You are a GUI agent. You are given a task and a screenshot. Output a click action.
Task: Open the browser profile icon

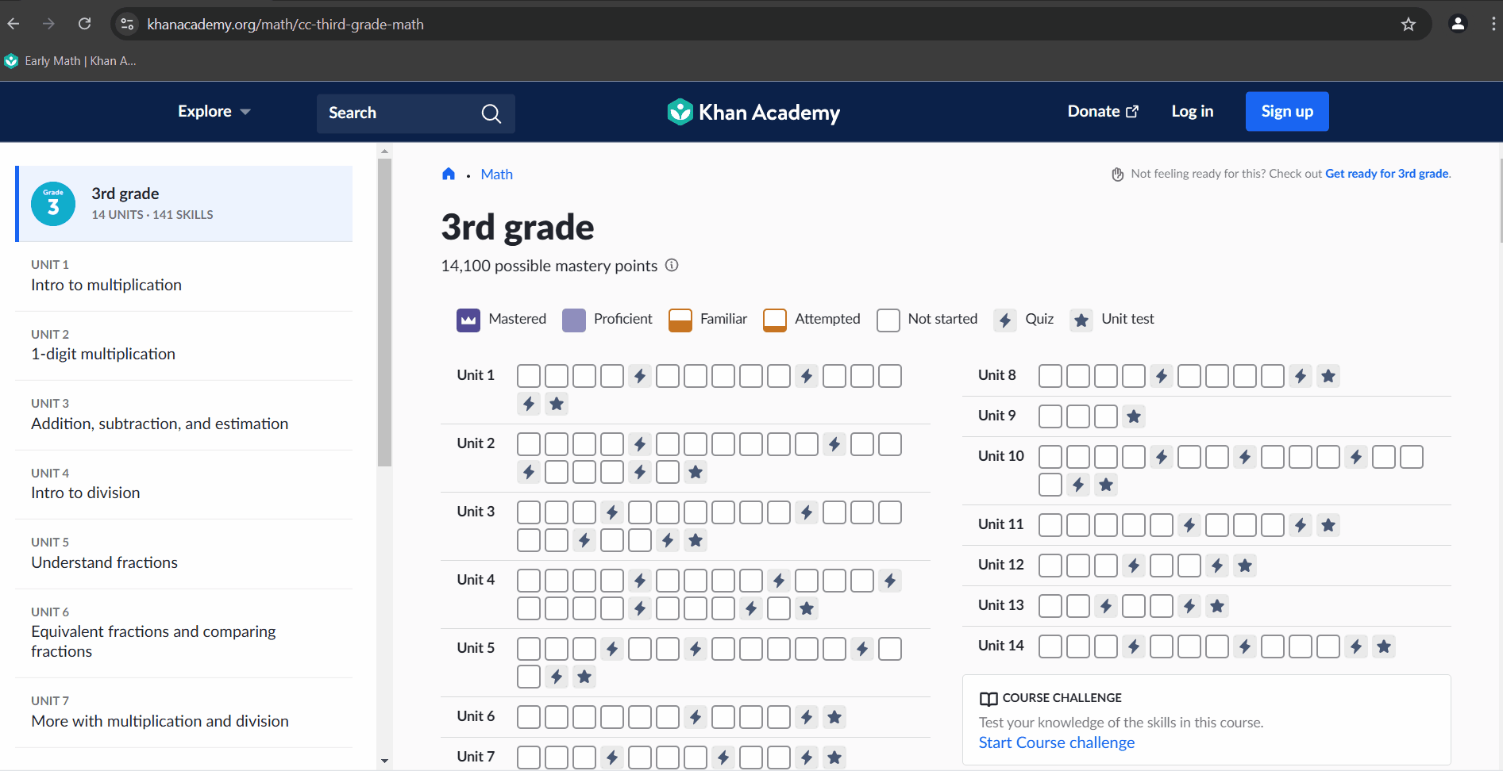(1458, 24)
